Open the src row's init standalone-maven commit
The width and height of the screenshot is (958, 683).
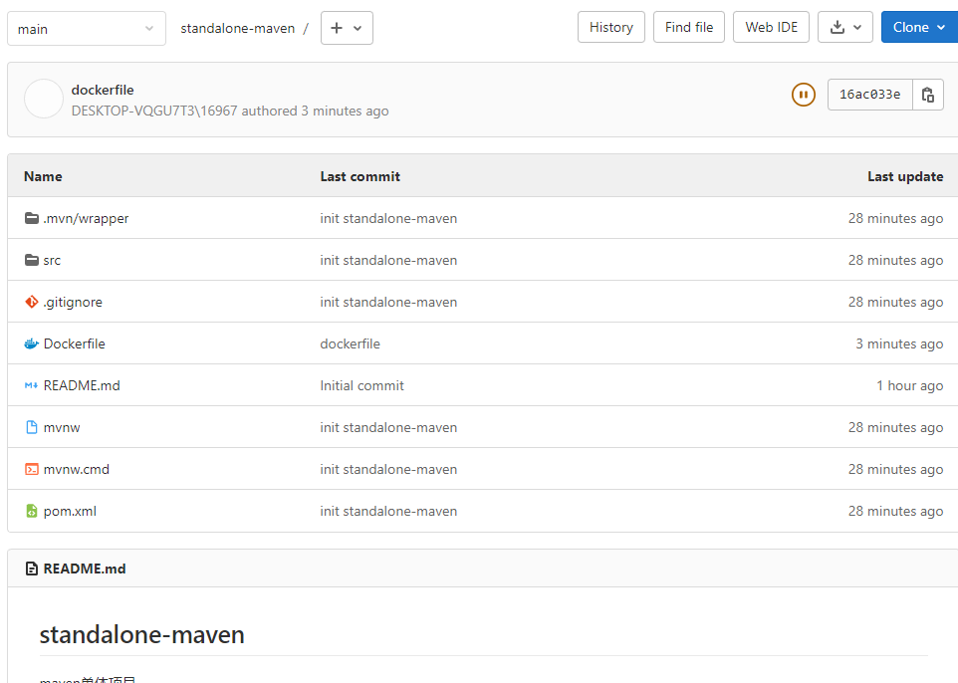388,260
